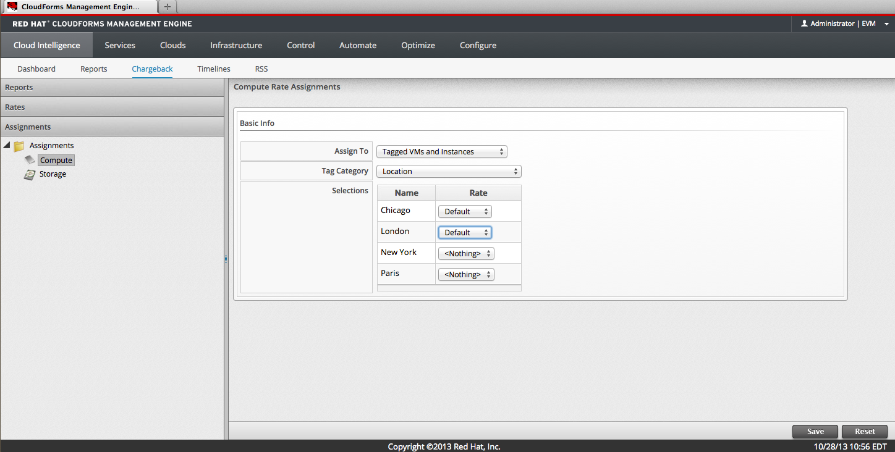Go to the Timelines tab
This screenshot has height=452, width=895.
[213, 69]
